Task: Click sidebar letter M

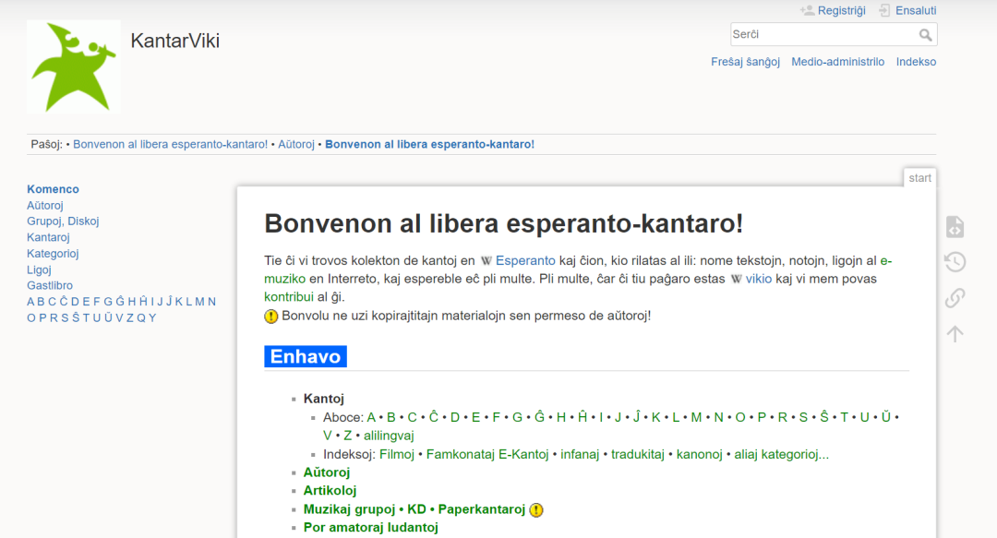Action: tap(199, 302)
